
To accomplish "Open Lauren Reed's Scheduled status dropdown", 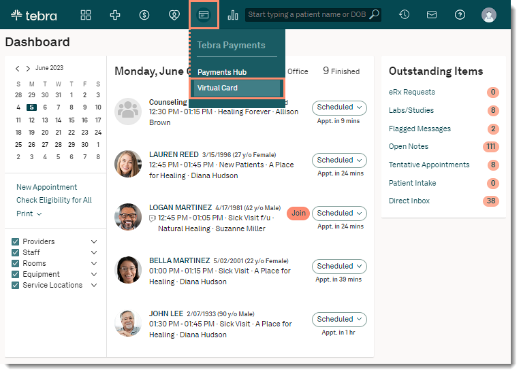I will (x=339, y=160).
